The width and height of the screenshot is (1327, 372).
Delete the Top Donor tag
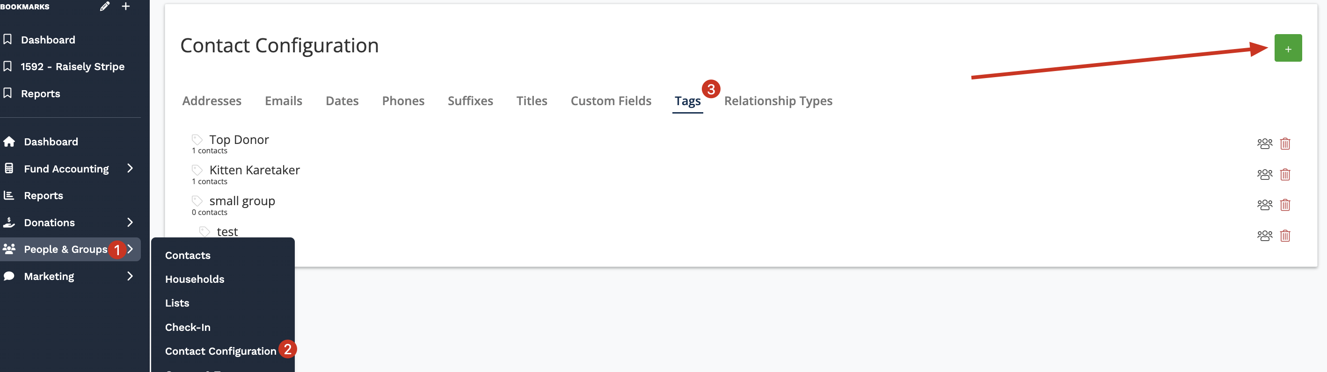click(1285, 143)
